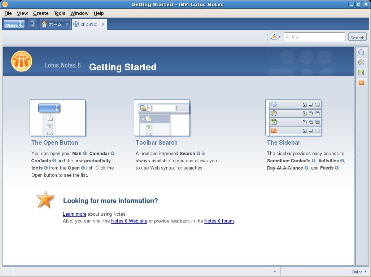The image size is (371, 277).
Task: Click The Open Button preview thumbnail
Action: [x=57, y=118]
